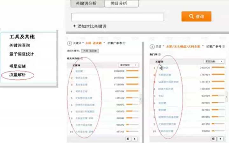
Task: Open rank 3 keyword in 热门词 table
Action: coord(168,82)
